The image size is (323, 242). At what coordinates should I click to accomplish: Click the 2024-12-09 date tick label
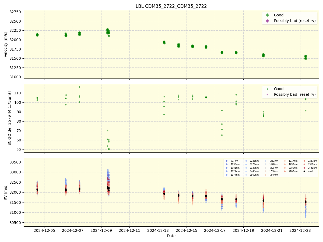(101, 230)
